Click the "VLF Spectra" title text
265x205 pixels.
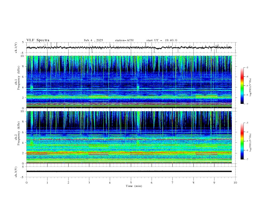click(38, 40)
